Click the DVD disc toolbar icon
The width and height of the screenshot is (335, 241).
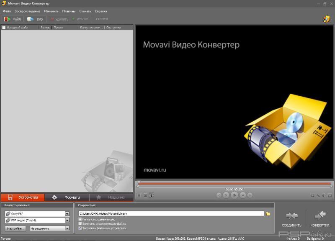tap(30, 19)
